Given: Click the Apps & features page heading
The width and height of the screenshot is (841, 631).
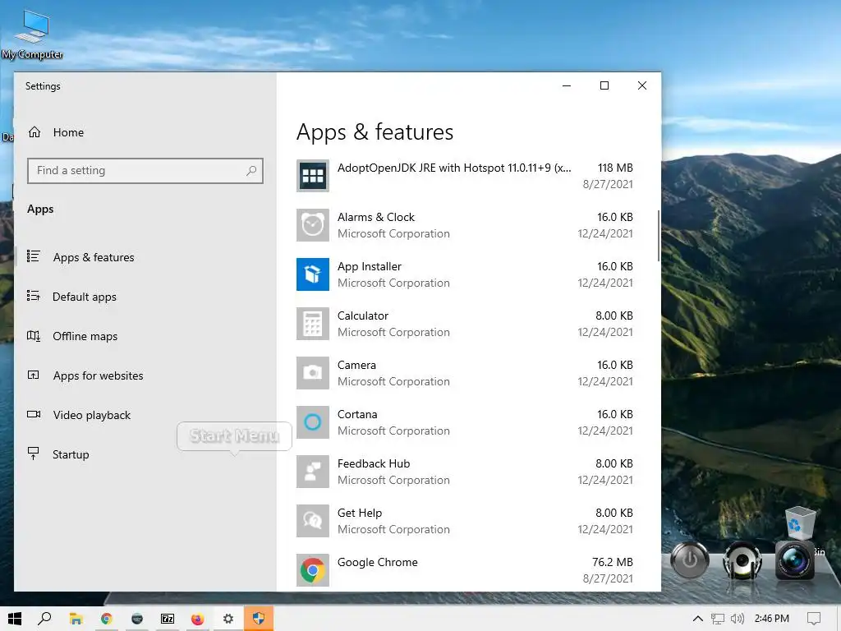Looking at the screenshot, I should 375,132.
